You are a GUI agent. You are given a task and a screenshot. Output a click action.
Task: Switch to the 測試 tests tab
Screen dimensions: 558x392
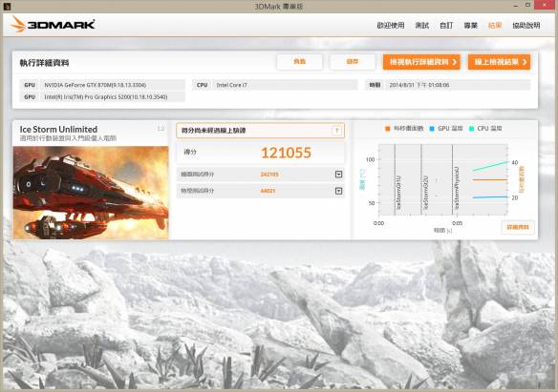click(x=422, y=26)
